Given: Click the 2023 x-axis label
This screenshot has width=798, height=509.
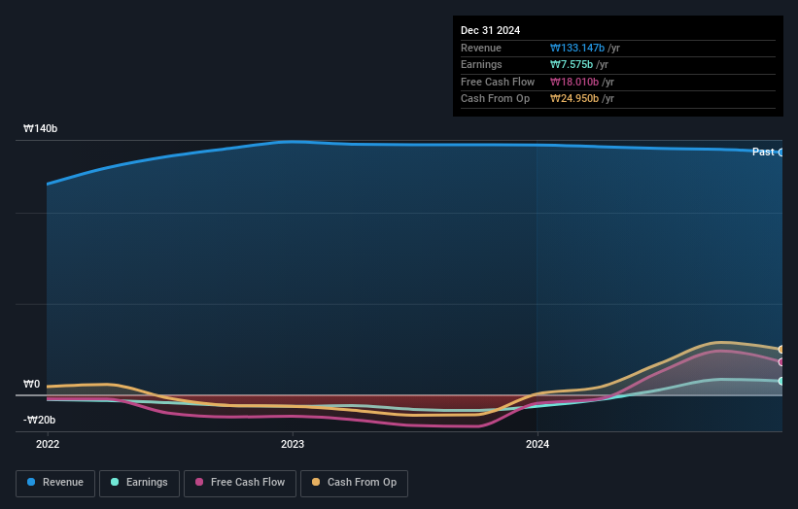Looking at the screenshot, I should click(x=293, y=444).
